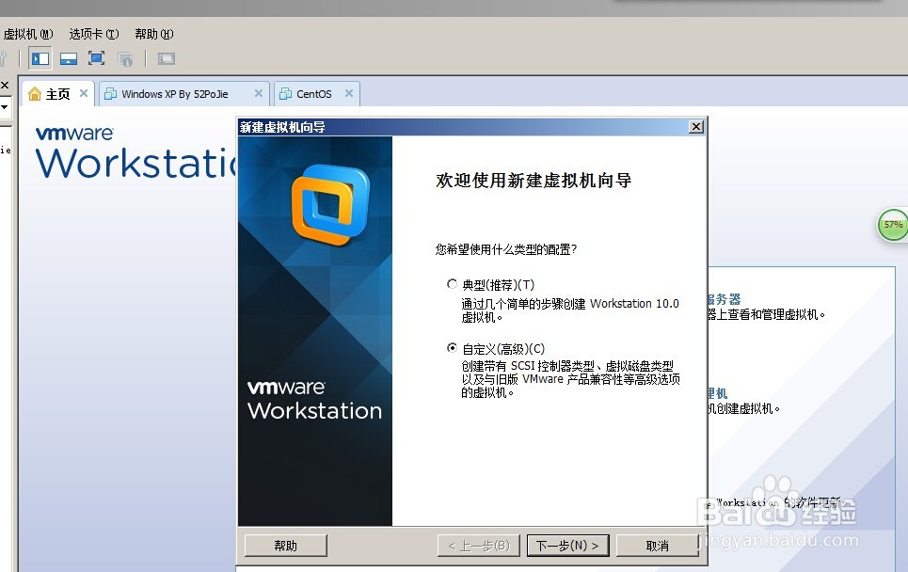Viewport: 908px width, 572px height.
Task: Click the grayed Unity mode toolbar icon
Action: pyautogui.click(x=125, y=58)
